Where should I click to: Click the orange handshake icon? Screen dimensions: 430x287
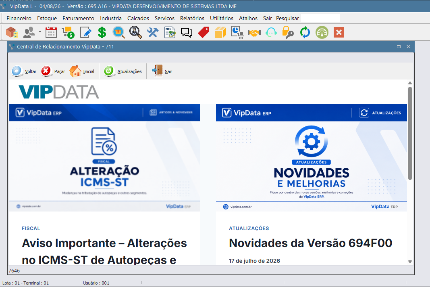254,33
